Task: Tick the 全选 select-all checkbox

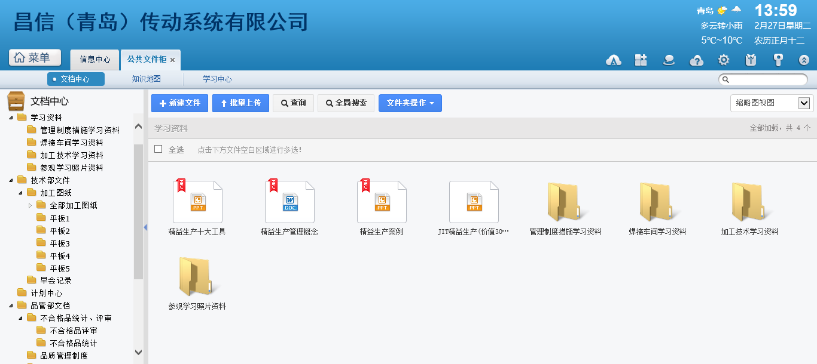Action: point(158,149)
